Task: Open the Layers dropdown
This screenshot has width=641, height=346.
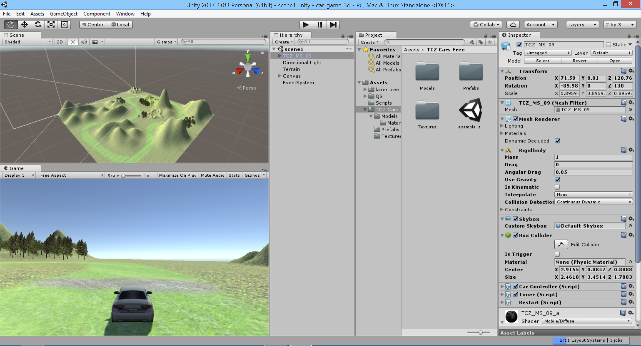Action: tap(582, 25)
